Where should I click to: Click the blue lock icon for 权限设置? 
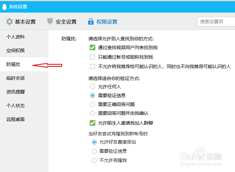coord(91,21)
